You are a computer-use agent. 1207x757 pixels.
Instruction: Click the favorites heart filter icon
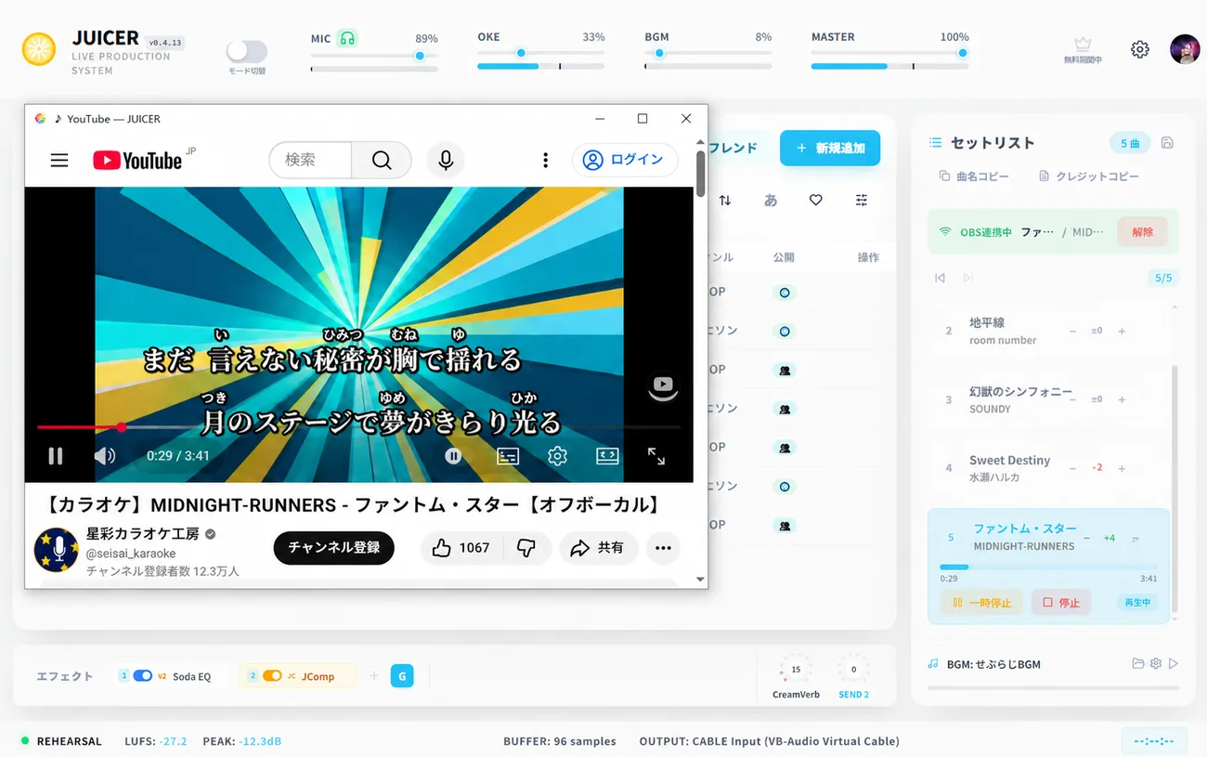pos(815,200)
